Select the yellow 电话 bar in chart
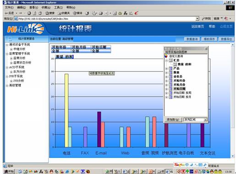 point(66,110)
